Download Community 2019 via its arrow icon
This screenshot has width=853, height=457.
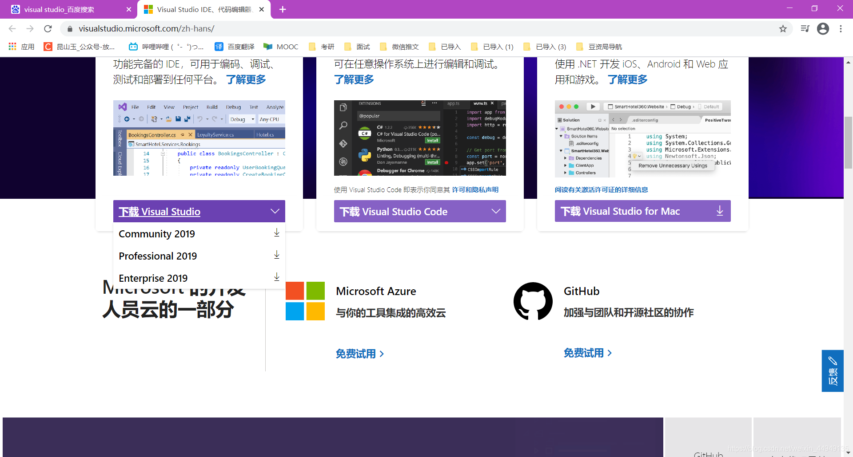click(x=276, y=232)
